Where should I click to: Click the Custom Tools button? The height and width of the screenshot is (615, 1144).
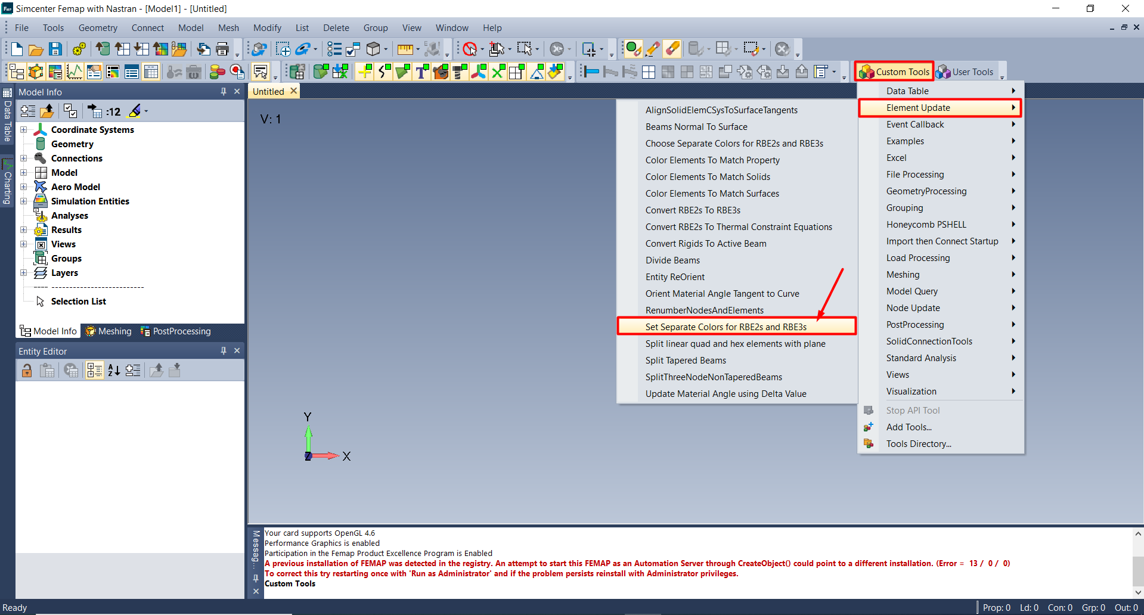pyautogui.click(x=894, y=72)
